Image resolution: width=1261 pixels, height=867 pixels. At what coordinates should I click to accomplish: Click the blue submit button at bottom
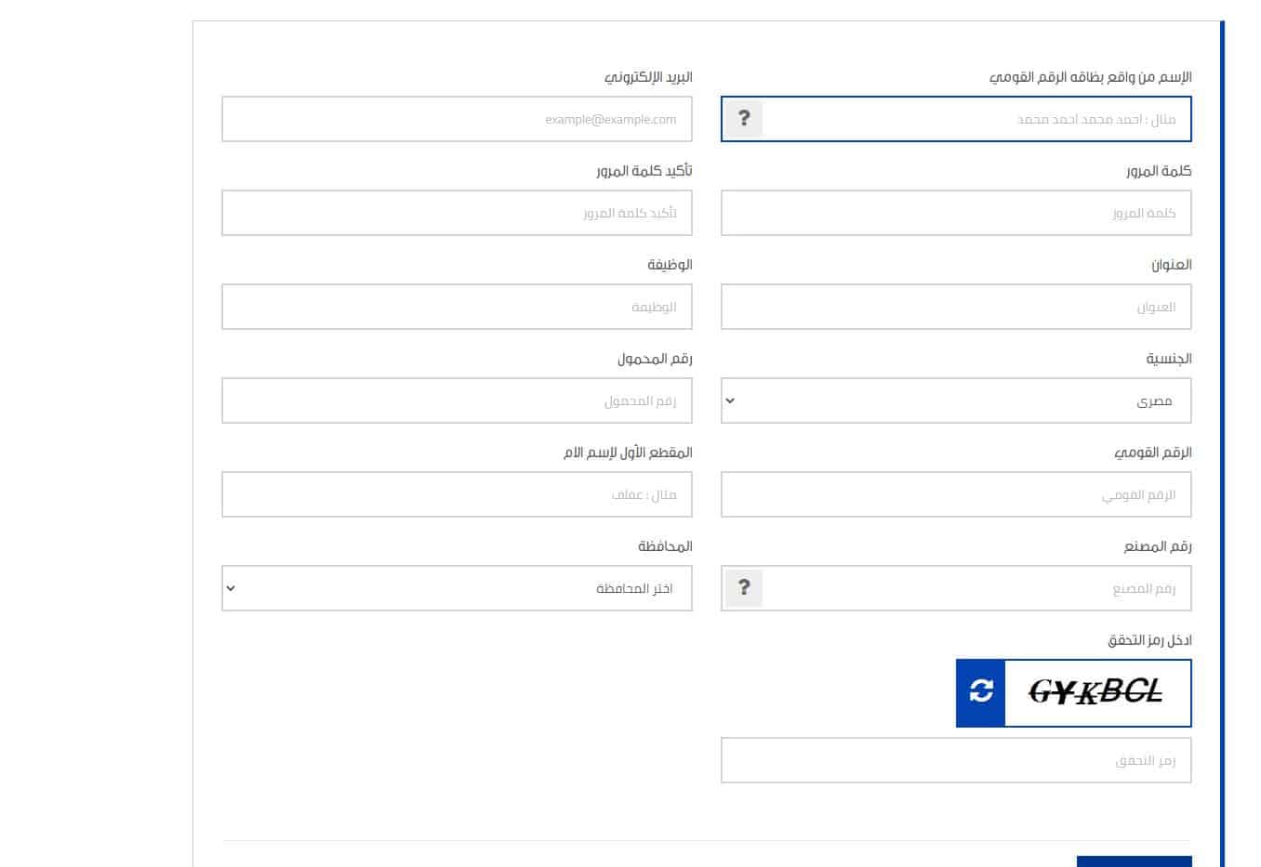click(1134, 861)
